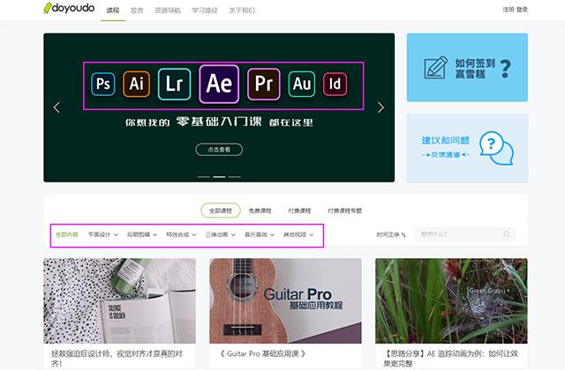The height and width of the screenshot is (370, 565).
Task: Click the pencil note icon on the sign-in card
Action: (435, 67)
